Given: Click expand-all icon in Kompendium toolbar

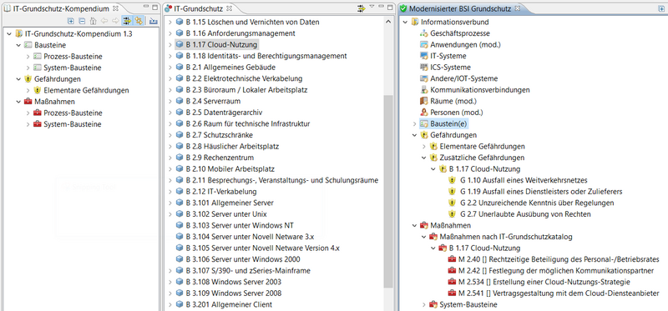Looking at the screenshot, I should (71, 21).
